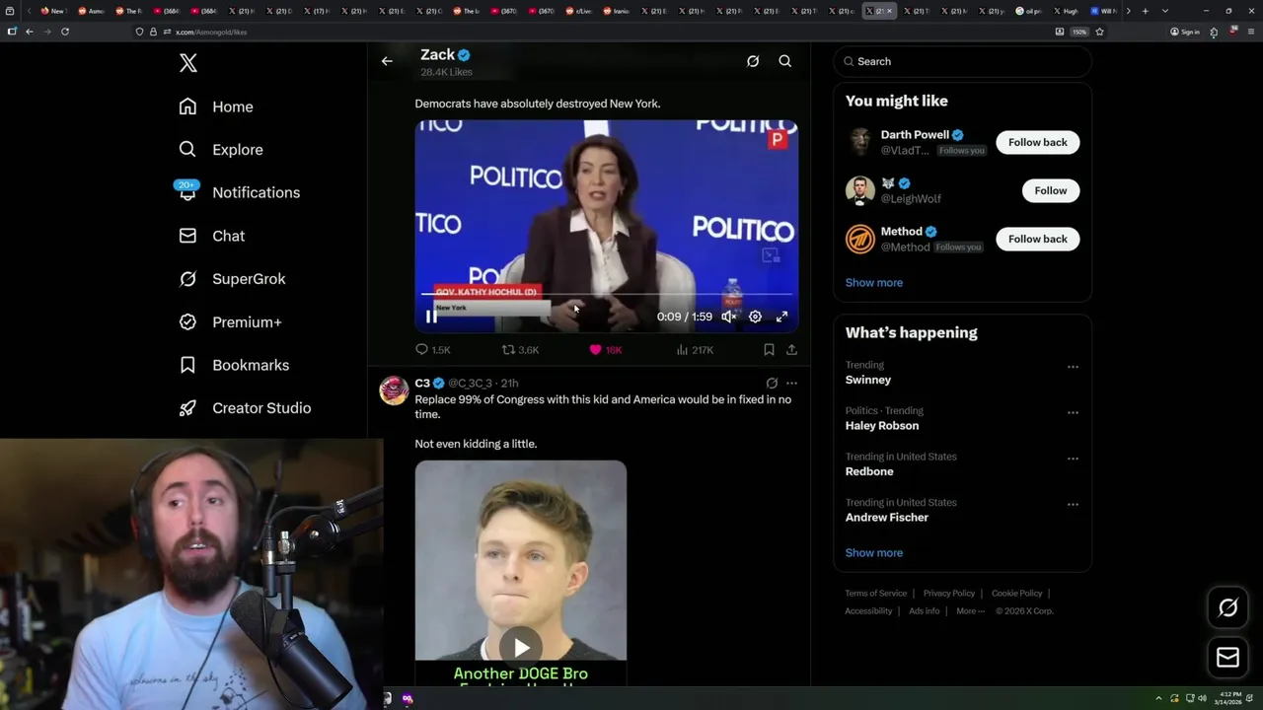Seek on the video progress bar
This screenshot has width=1263, height=710.
coord(607,294)
